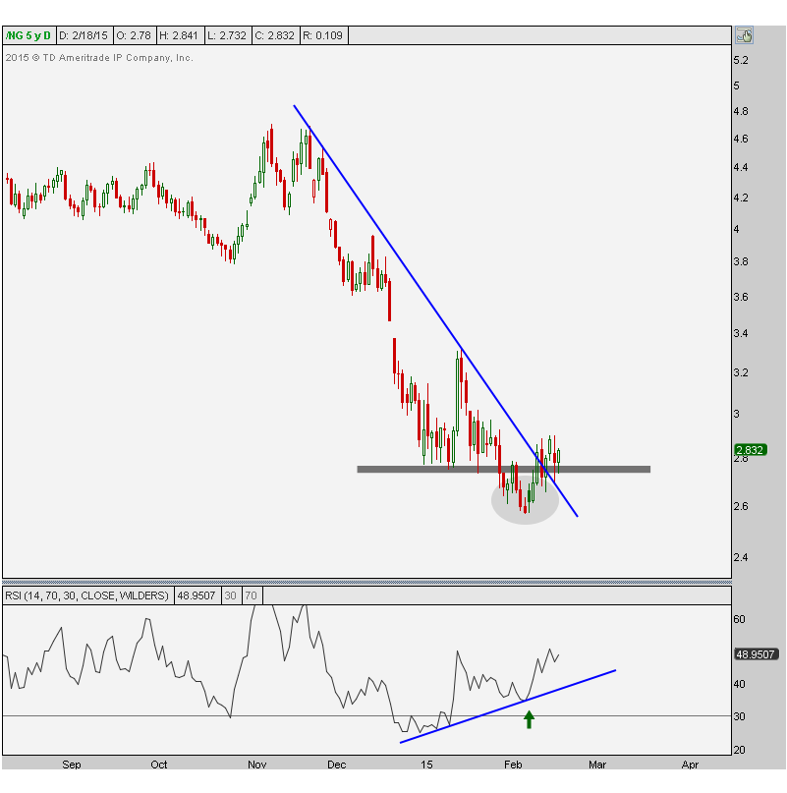Image resolution: width=787 pixels, height=793 pixels.
Task: Click the Mar label on the time axis
Action: (597, 765)
